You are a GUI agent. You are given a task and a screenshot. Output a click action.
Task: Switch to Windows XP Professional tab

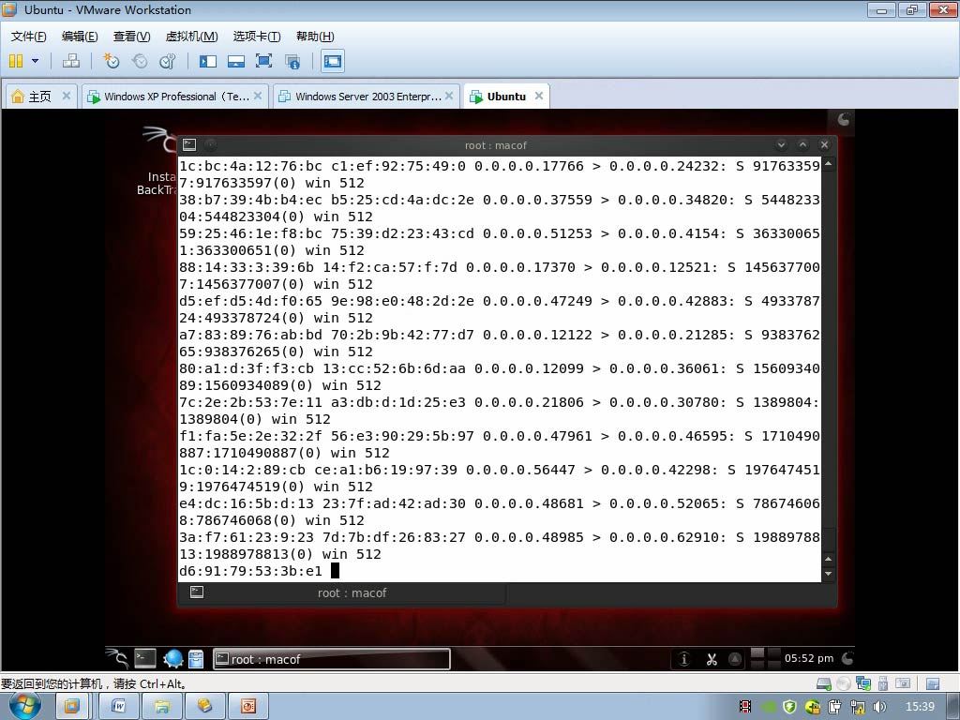click(x=175, y=97)
